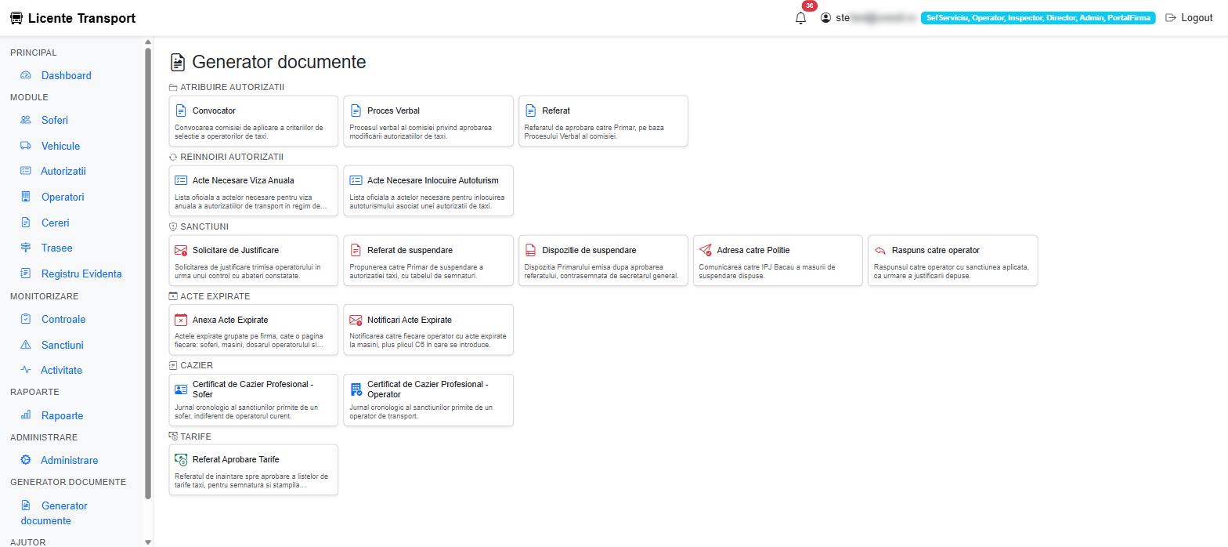Go to Registru Evidenta in sidebar
Screen dimensions: 1228x547
tap(81, 273)
